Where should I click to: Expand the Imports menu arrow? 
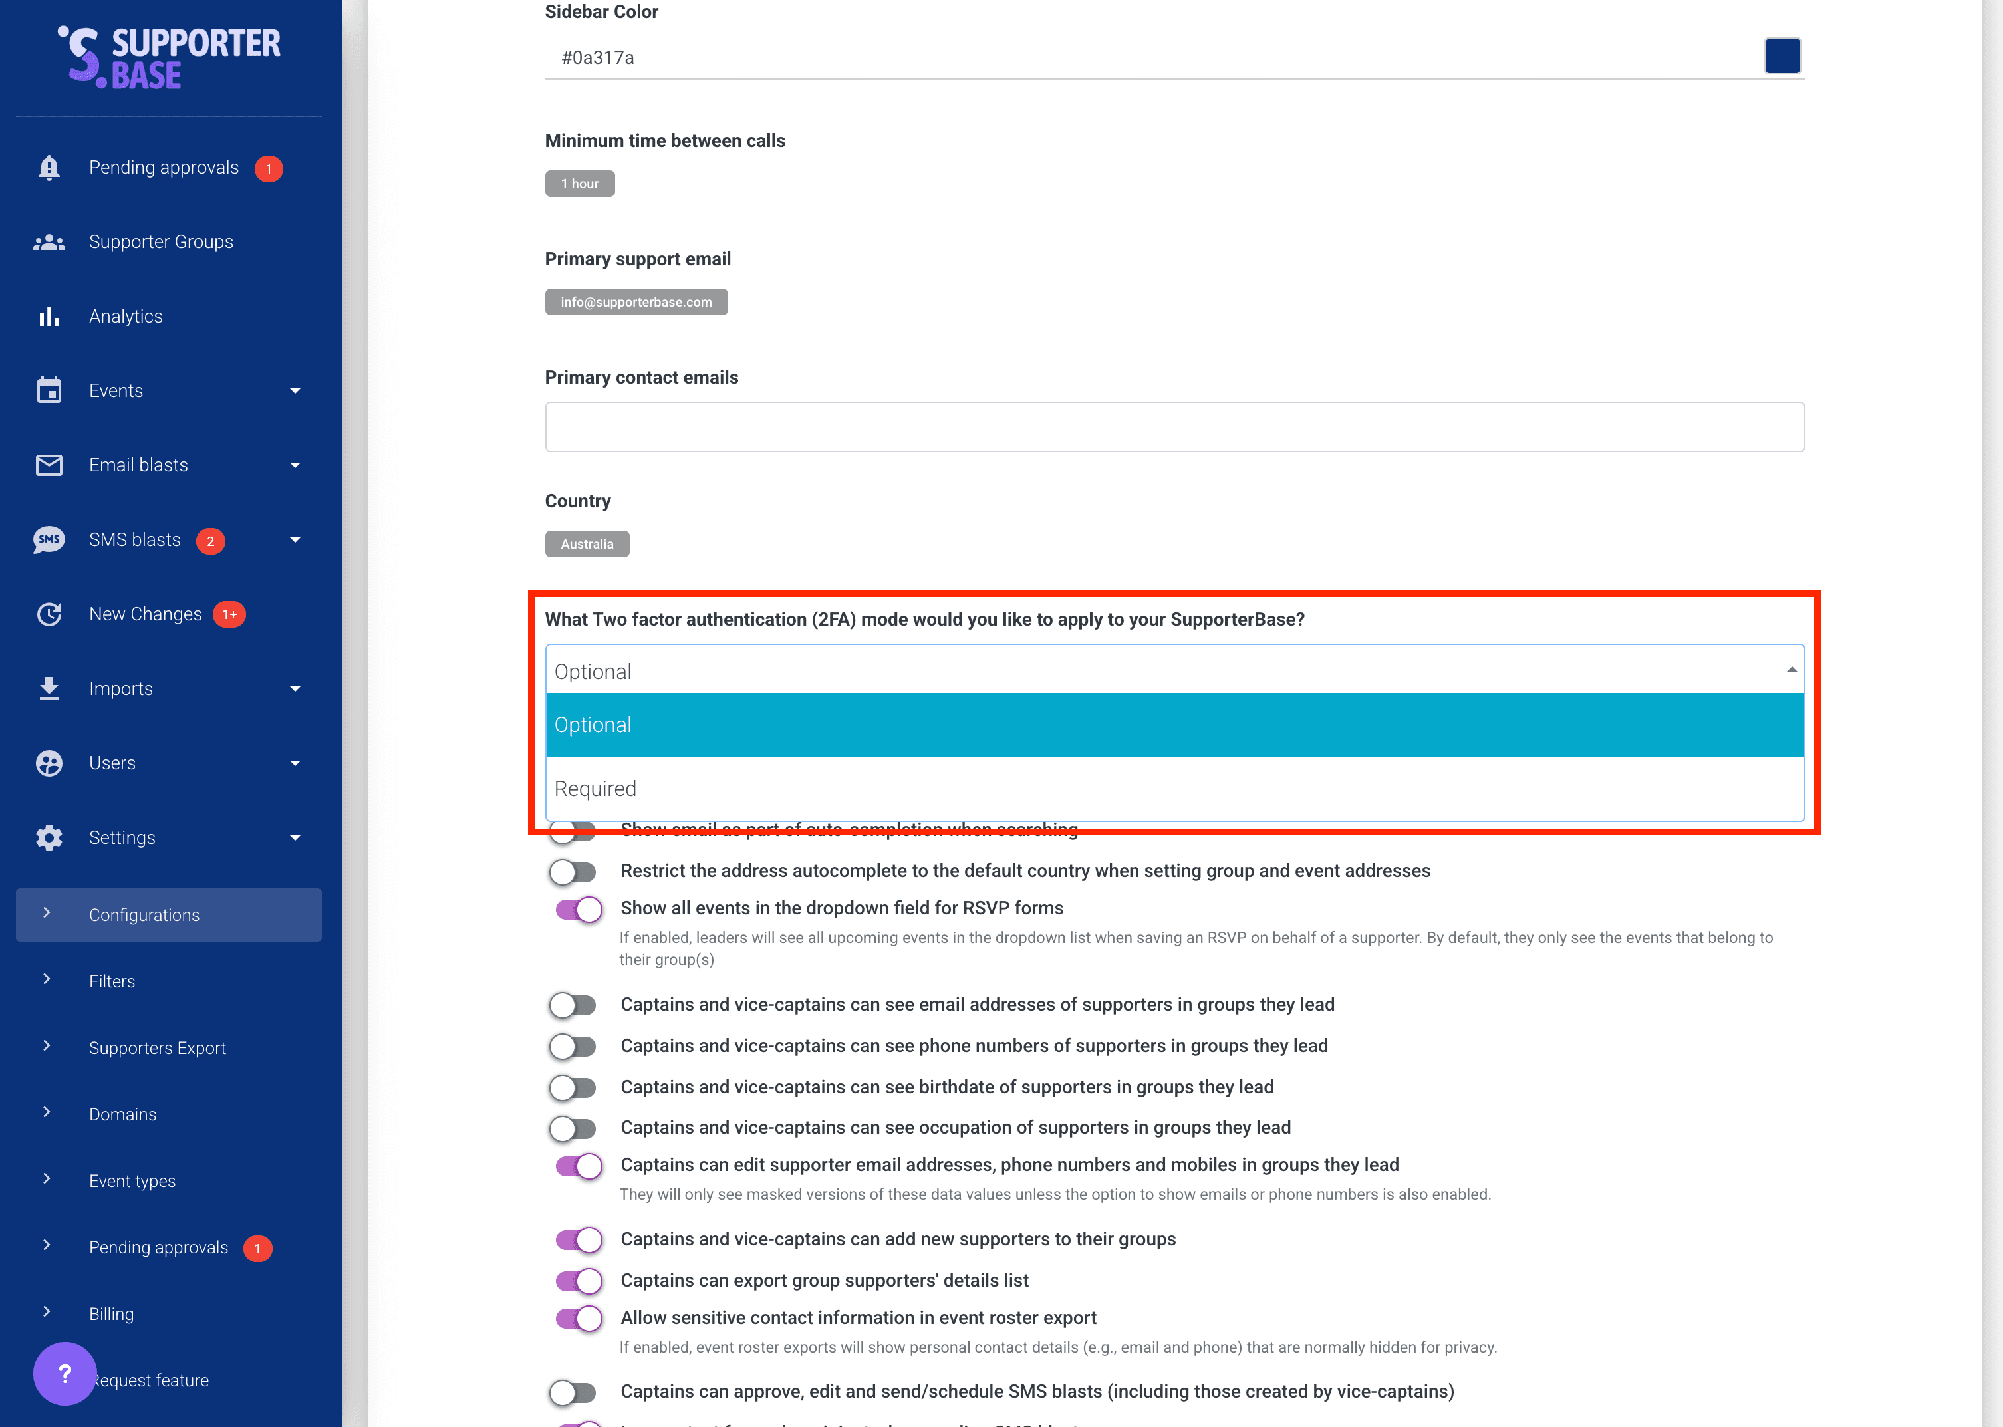coord(295,689)
